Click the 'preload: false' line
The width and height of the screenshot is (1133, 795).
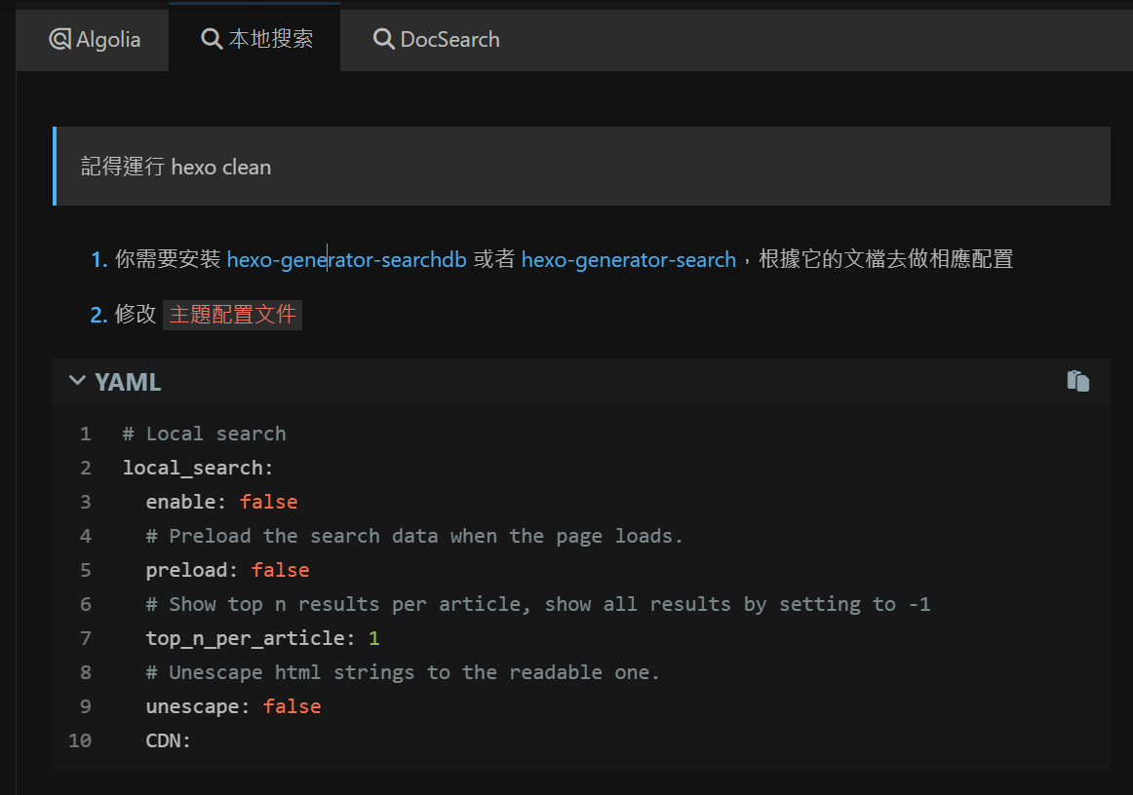coord(227,571)
